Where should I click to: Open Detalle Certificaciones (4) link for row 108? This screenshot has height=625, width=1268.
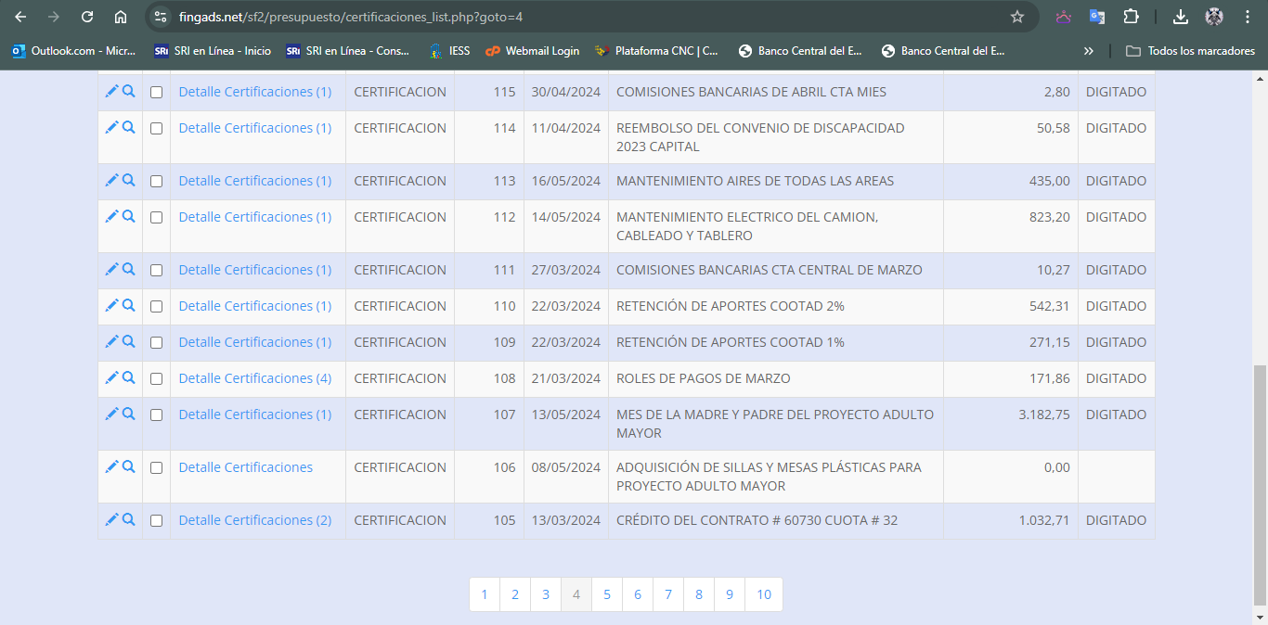pos(254,378)
